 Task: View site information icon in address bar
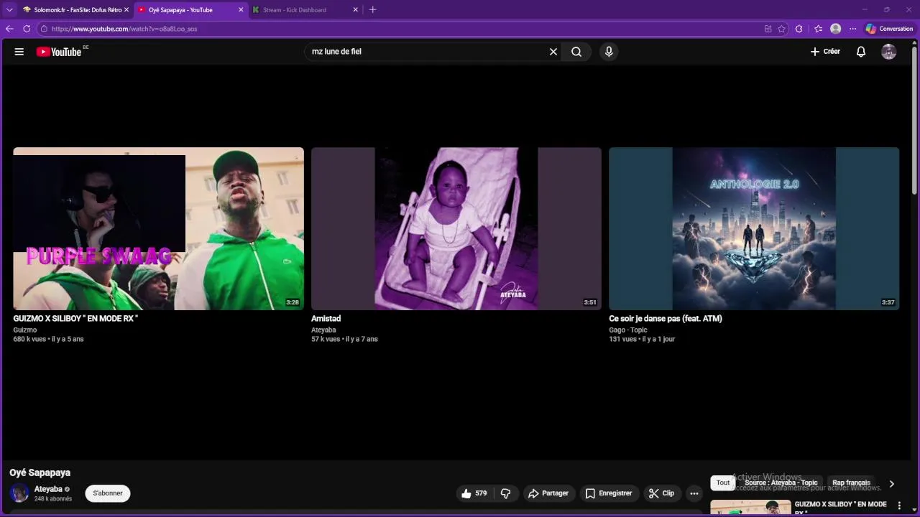pos(44,29)
